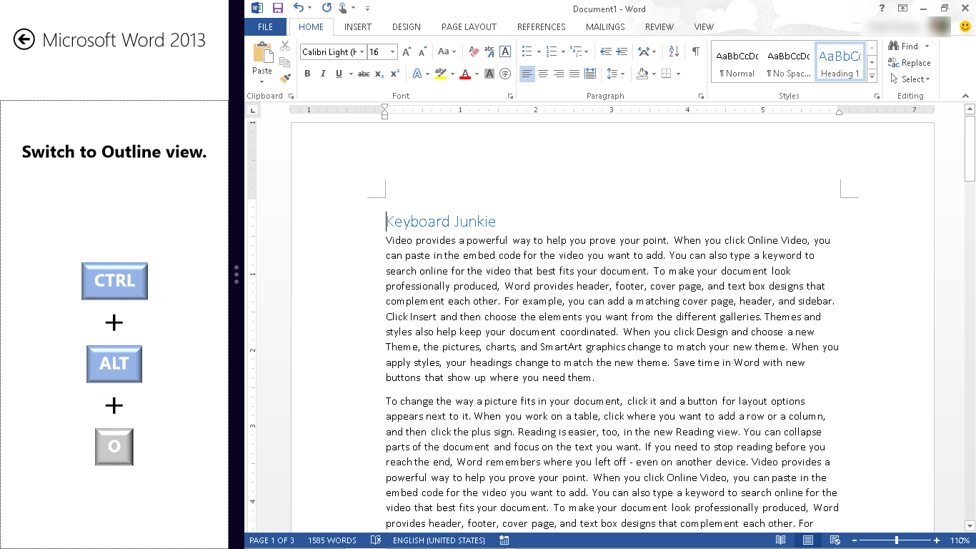Viewport: 976px width, 549px height.
Task: Open the line spacing options
Action: (x=615, y=74)
